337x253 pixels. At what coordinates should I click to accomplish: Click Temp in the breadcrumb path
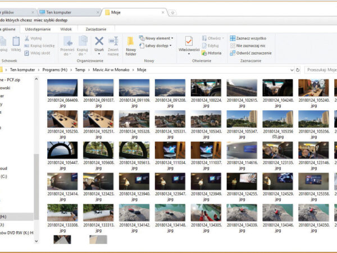tap(81, 70)
